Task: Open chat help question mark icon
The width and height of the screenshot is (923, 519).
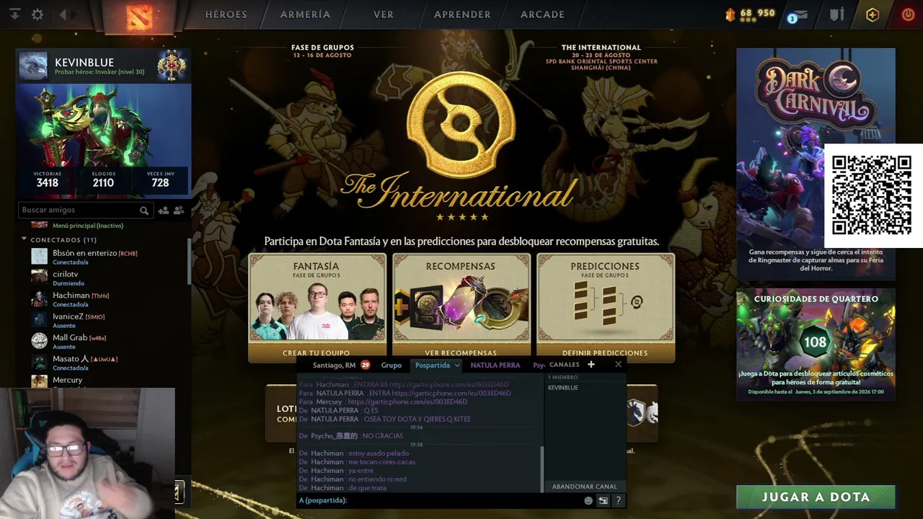Action: [x=618, y=500]
